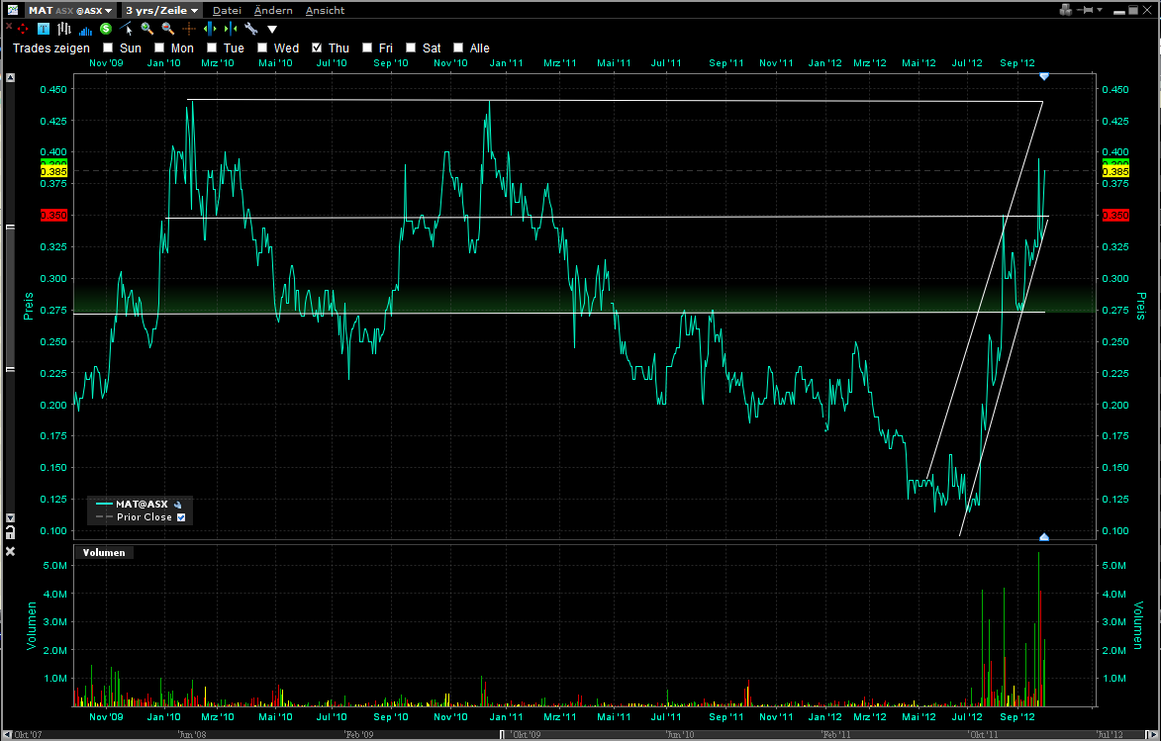Enable the Tue trades checkbox

[x=212, y=47]
